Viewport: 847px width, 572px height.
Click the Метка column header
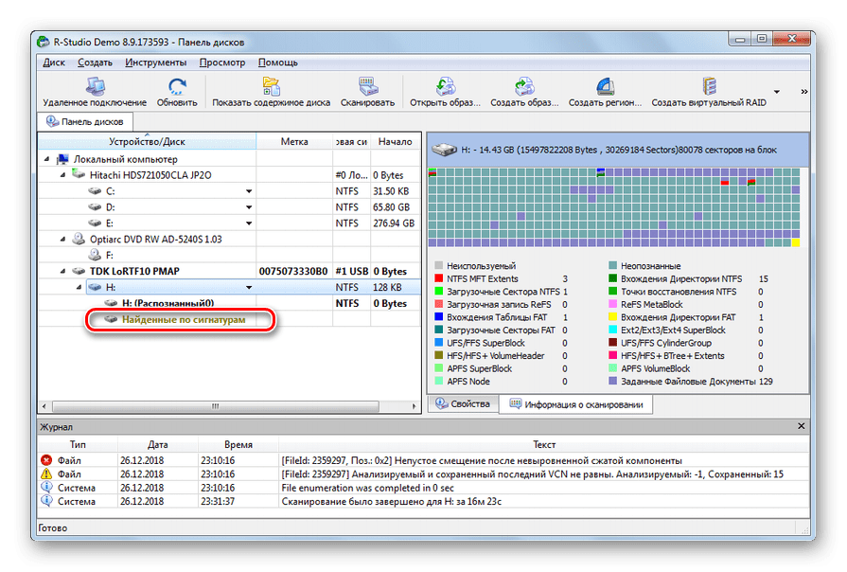coord(294,141)
